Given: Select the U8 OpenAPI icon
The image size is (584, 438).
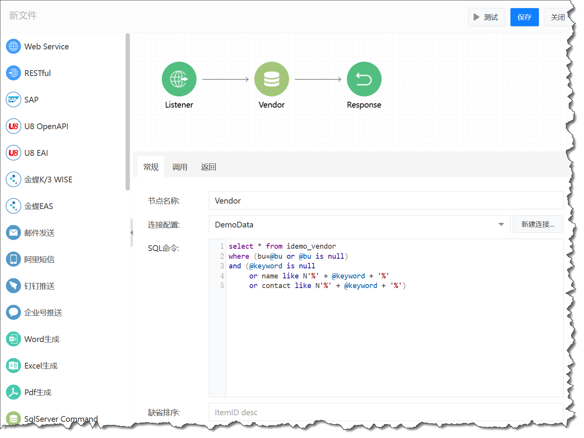Looking at the screenshot, I should [13, 126].
